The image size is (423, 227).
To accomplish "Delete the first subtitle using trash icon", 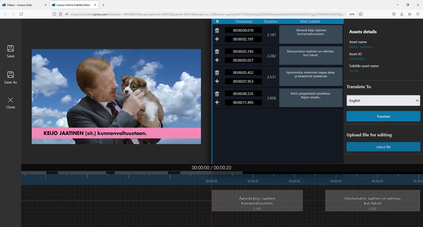I will coord(217,30).
